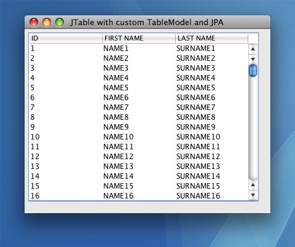This screenshot has height=247, width=295.
Task: Select ID cell '8'
Action: click(66, 117)
